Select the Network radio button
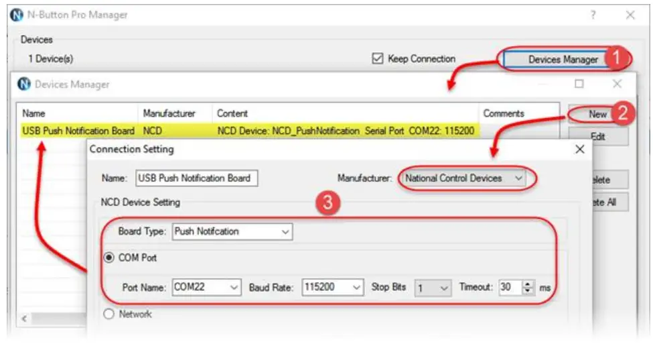This screenshot has height=344, width=653. coord(108,314)
